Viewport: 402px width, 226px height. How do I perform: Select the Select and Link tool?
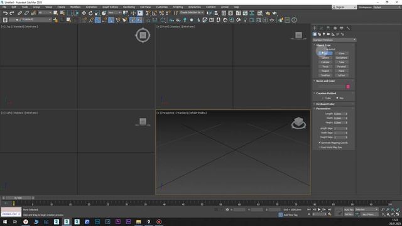pyautogui.click(x=19, y=13)
